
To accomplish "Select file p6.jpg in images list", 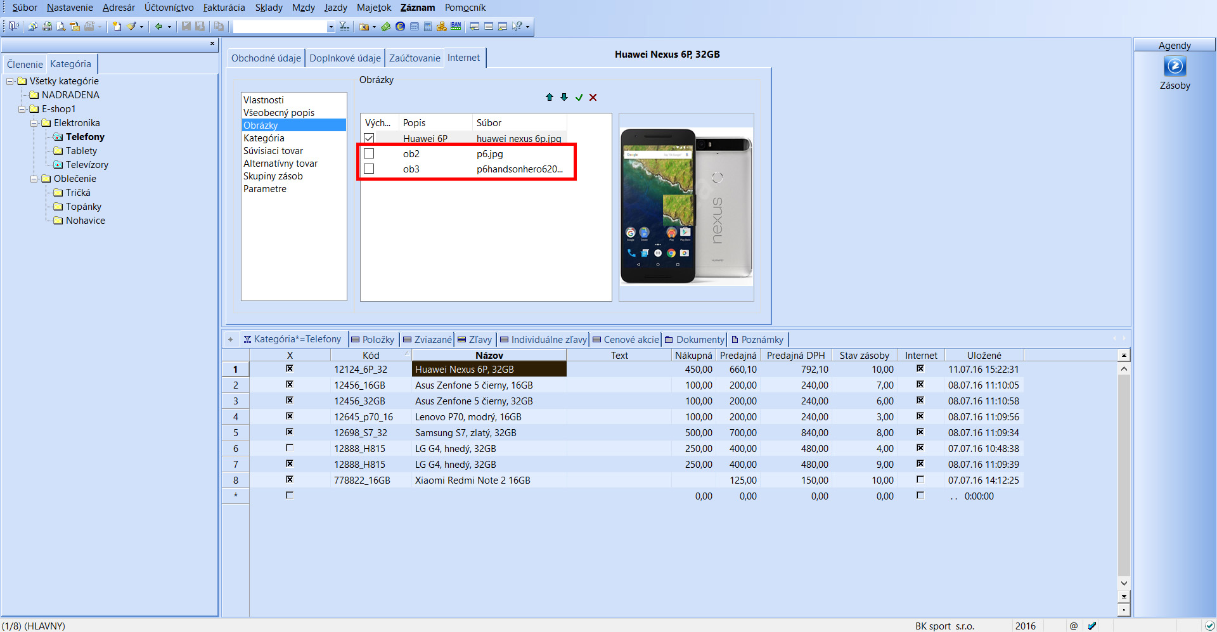I will pyautogui.click(x=490, y=153).
